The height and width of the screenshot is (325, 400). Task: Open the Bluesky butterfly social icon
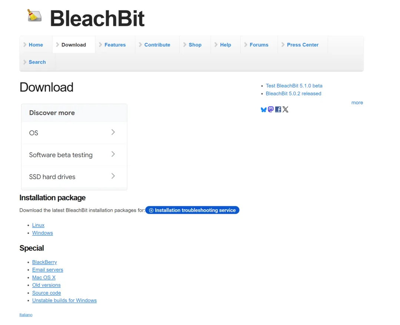coord(264,110)
